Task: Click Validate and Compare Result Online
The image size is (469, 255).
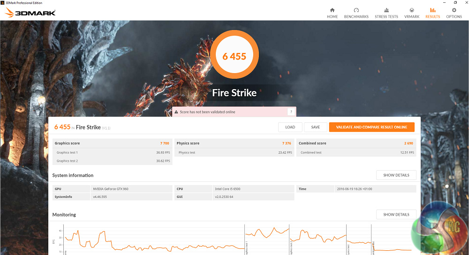Action: (372, 127)
